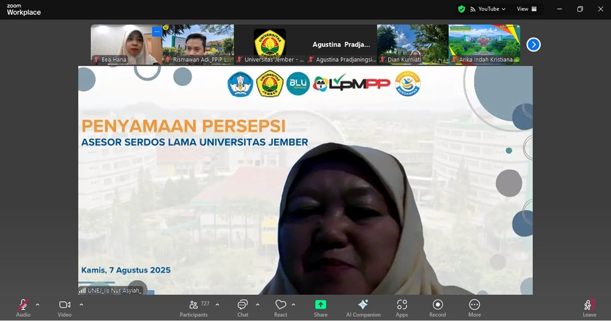This screenshot has width=611, height=321.
Task: Open the AI Companion panel
Action: (x=363, y=308)
